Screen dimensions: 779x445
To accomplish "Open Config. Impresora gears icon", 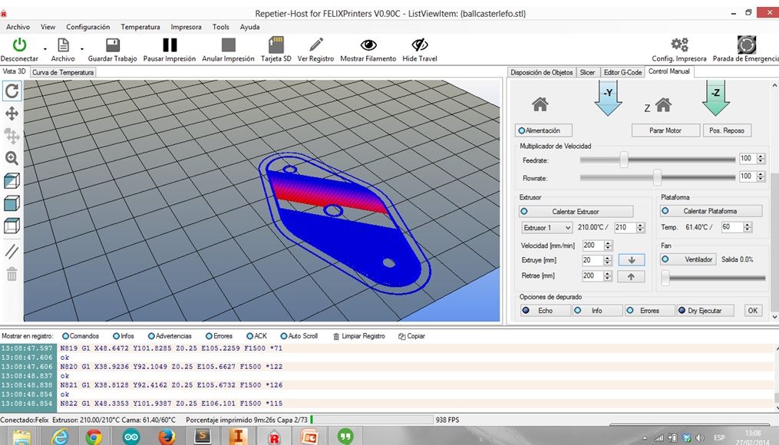I will coord(679,44).
